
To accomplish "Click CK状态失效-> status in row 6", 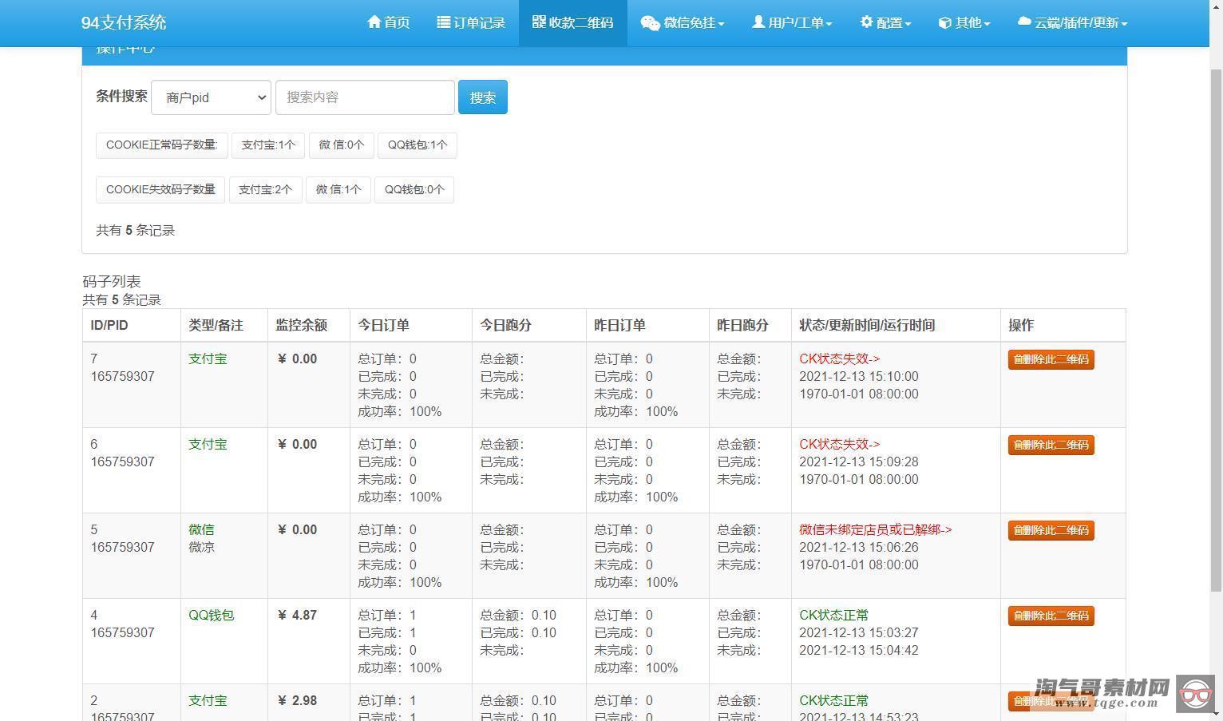I will click(x=839, y=445).
